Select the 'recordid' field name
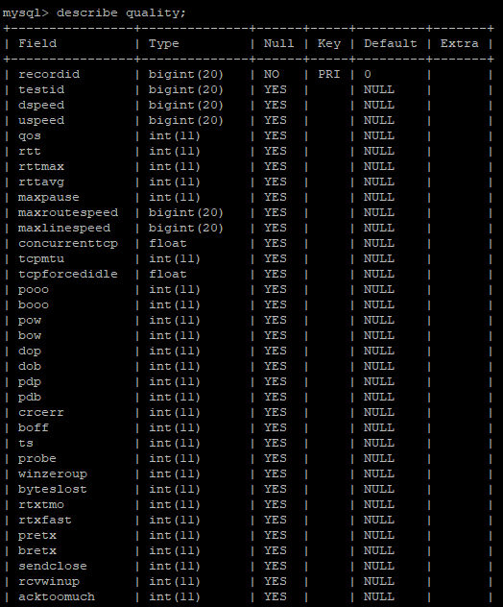Viewport: 503px width, 607px height. pos(49,74)
